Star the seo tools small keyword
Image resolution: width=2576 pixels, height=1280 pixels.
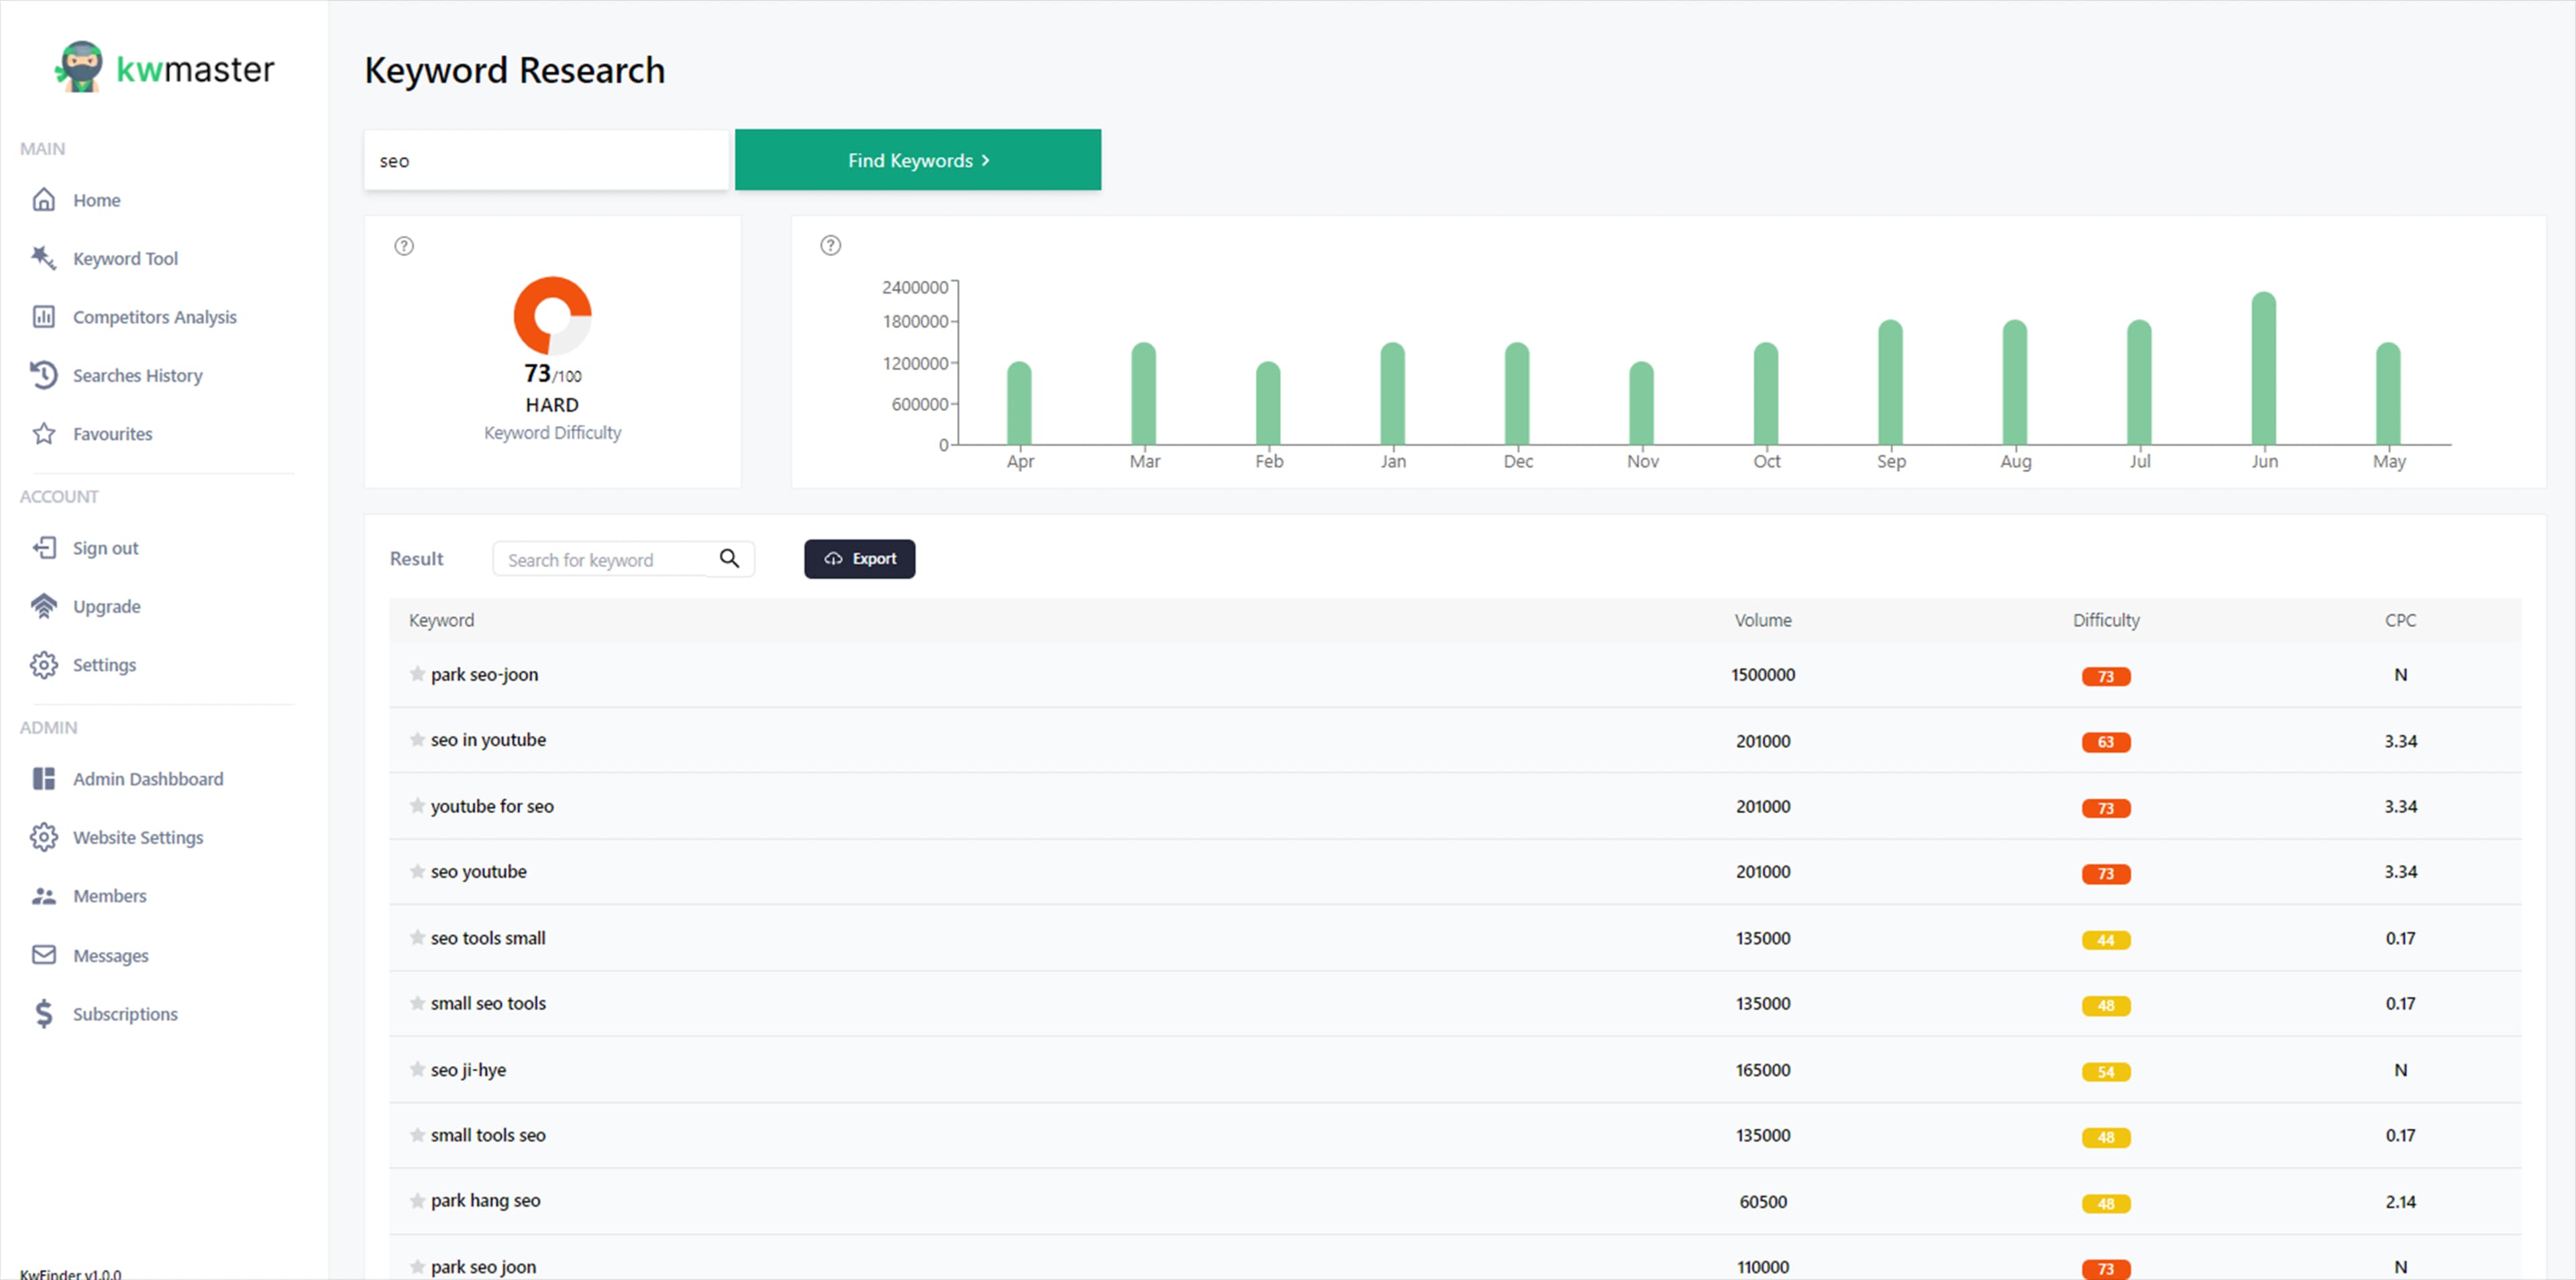pos(417,938)
